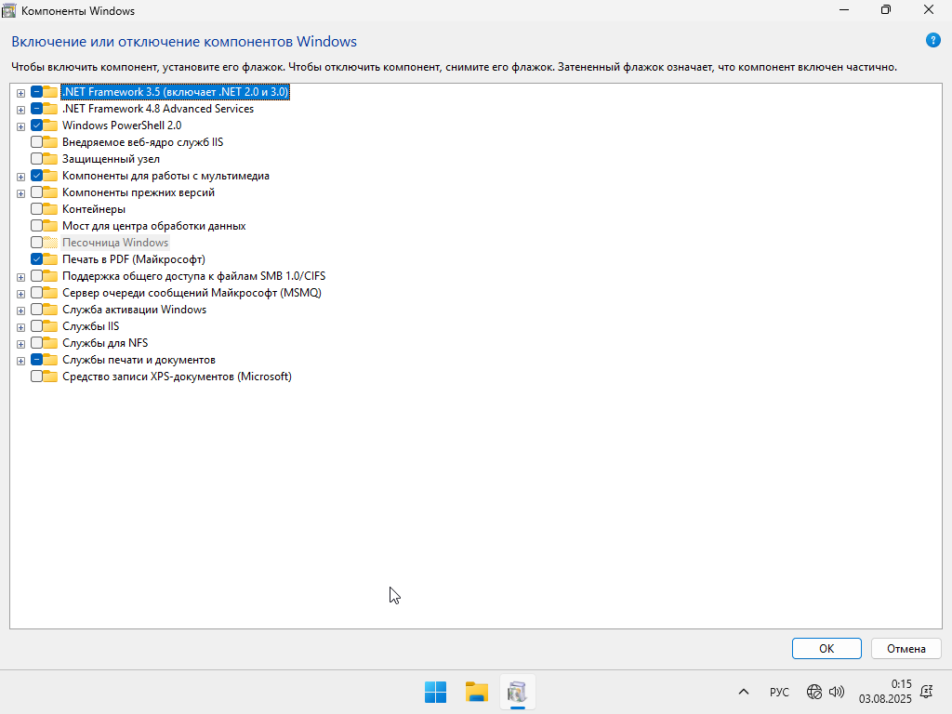Click the folder icon beside Средство записи XPS-документов
The width and height of the screenshot is (952, 714).
[51, 377]
